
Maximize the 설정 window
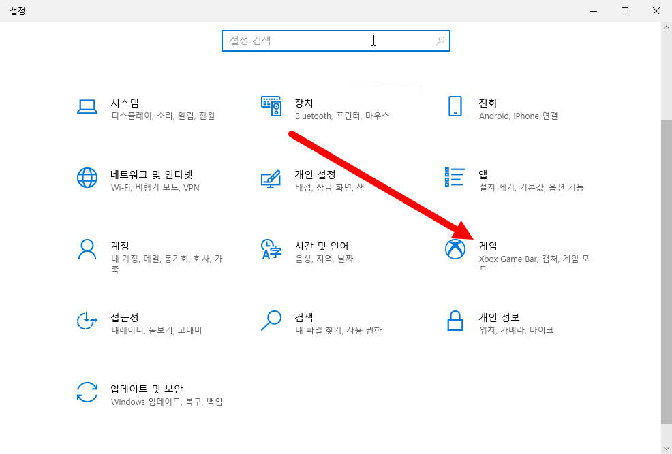625,11
